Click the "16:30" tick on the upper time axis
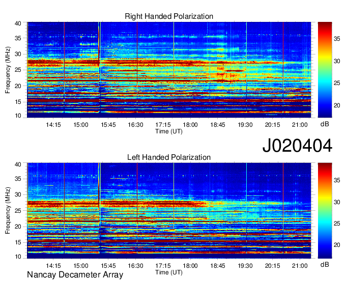 (135, 125)
